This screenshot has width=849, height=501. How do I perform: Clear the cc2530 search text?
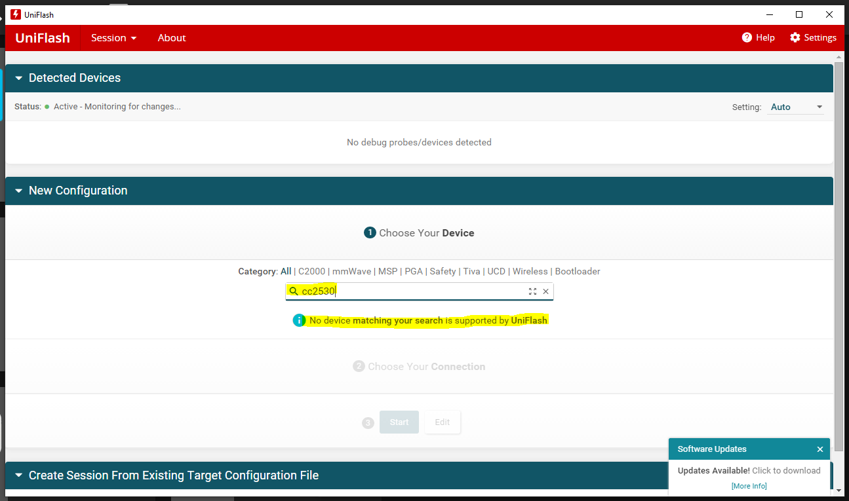click(x=545, y=291)
